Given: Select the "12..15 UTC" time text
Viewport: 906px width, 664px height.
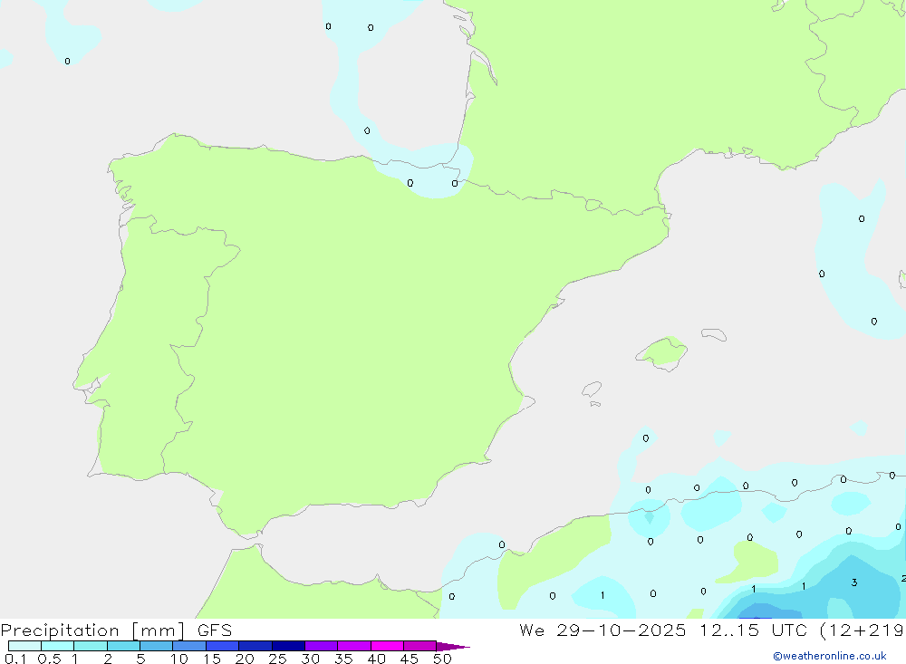Looking at the screenshot, I should 754,630.
